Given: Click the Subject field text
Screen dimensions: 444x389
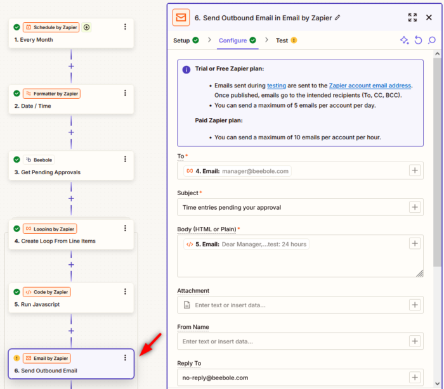Looking at the screenshot, I should pos(232,207).
